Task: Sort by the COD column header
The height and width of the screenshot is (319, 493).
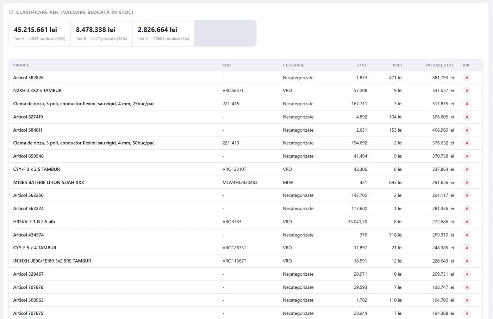Action: pos(226,65)
